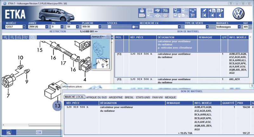Zoom in on the parts diagram

(x=5, y=38)
